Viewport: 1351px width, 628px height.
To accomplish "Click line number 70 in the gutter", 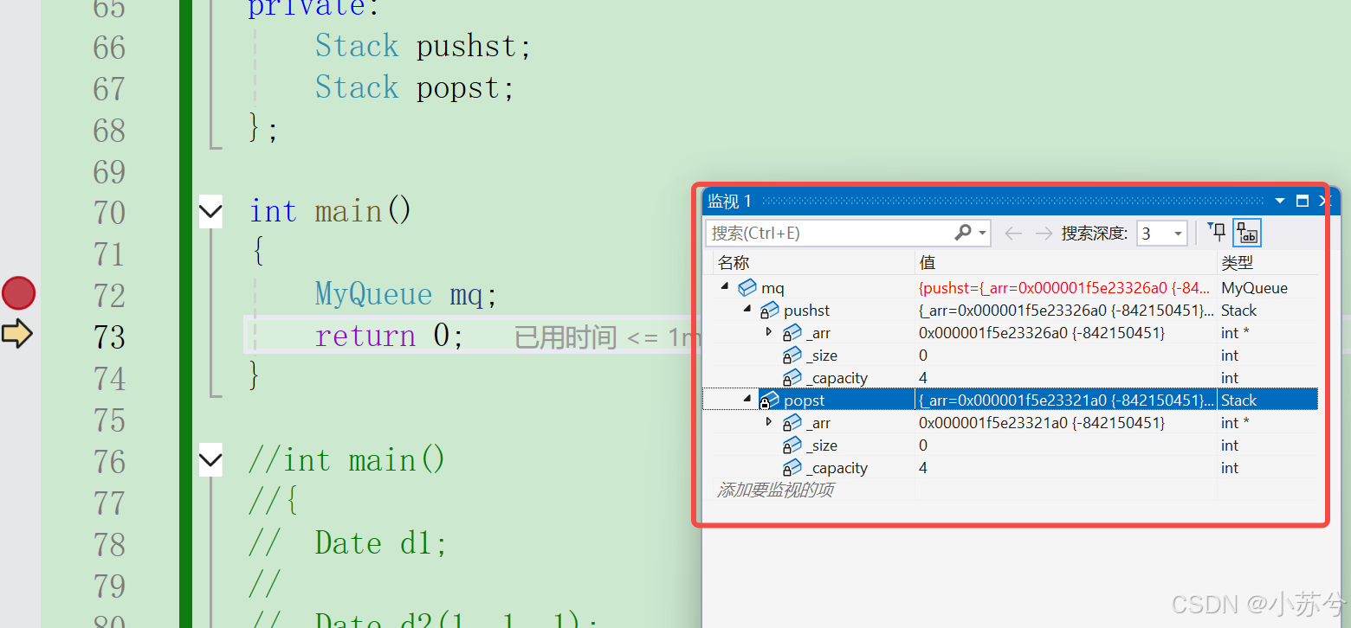I will 109,212.
